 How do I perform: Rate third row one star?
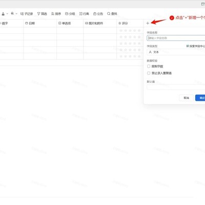tap(121, 44)
